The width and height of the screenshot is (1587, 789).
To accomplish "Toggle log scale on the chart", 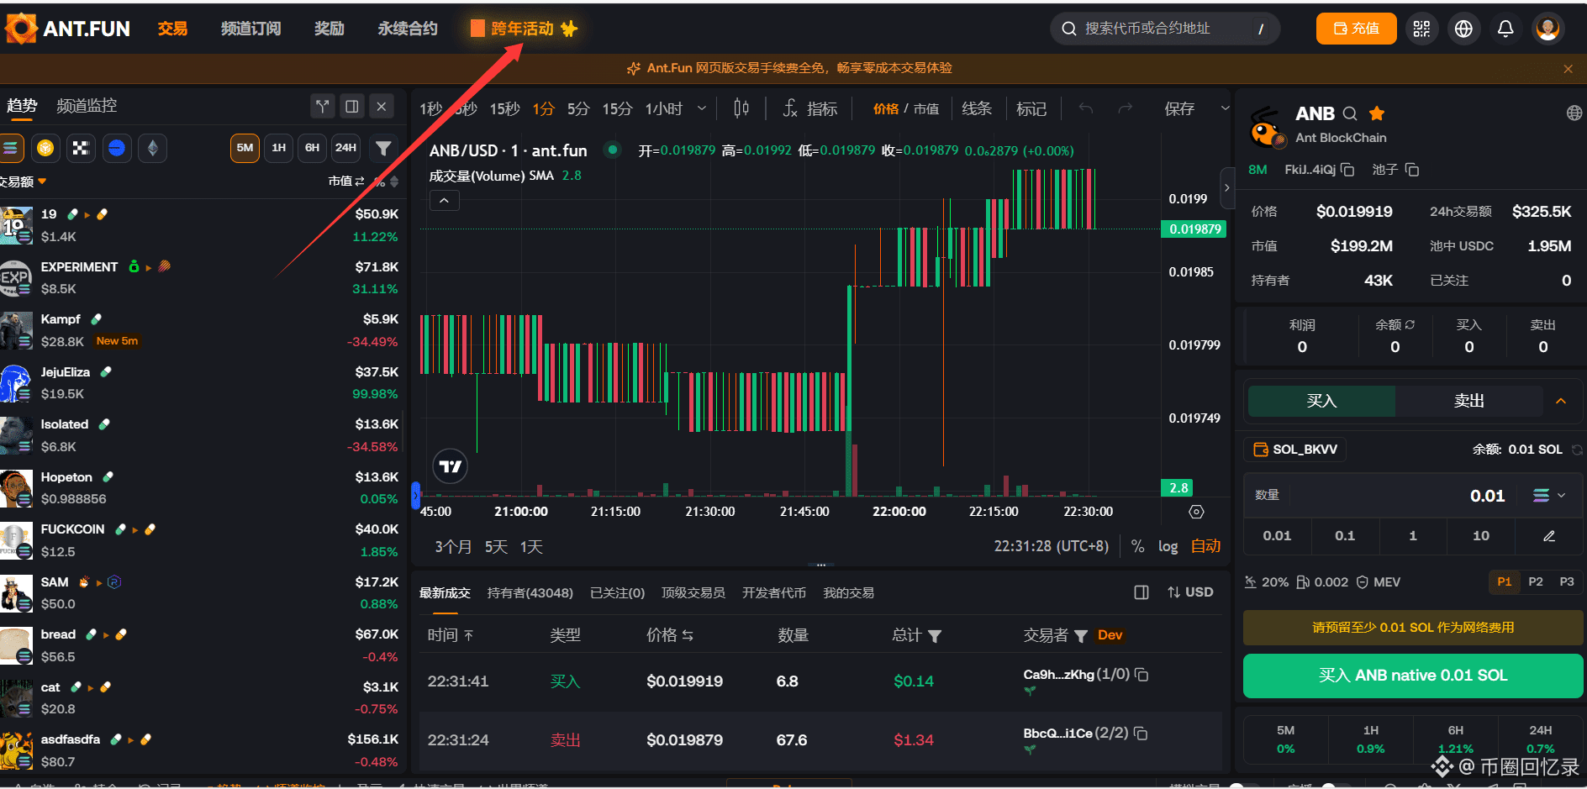I will click(x=1168, y=546).
